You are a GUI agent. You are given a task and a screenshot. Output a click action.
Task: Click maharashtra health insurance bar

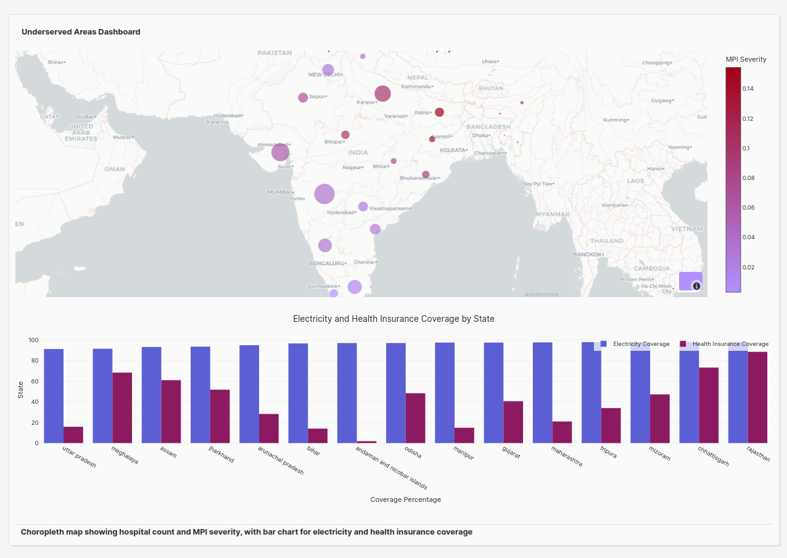coord(562,432)
